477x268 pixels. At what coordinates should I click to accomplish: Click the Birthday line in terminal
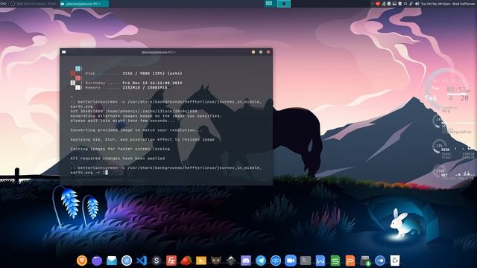coord(133,83)
